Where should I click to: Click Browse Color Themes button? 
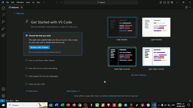(40, 47)
